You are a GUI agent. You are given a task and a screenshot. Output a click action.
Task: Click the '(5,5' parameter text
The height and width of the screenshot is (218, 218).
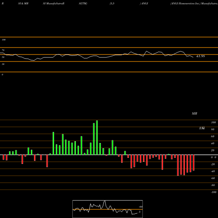pyautogui.click(x=112, y=3)
